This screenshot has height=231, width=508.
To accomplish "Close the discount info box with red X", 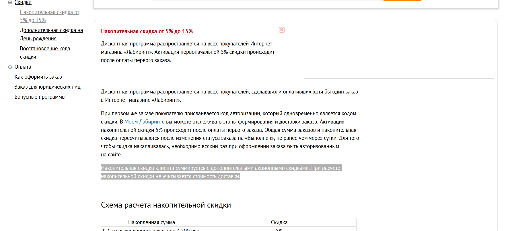I will 281,30.
